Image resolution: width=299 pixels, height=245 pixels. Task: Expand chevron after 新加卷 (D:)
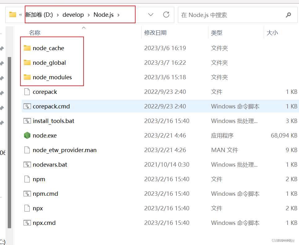point(58,15)
